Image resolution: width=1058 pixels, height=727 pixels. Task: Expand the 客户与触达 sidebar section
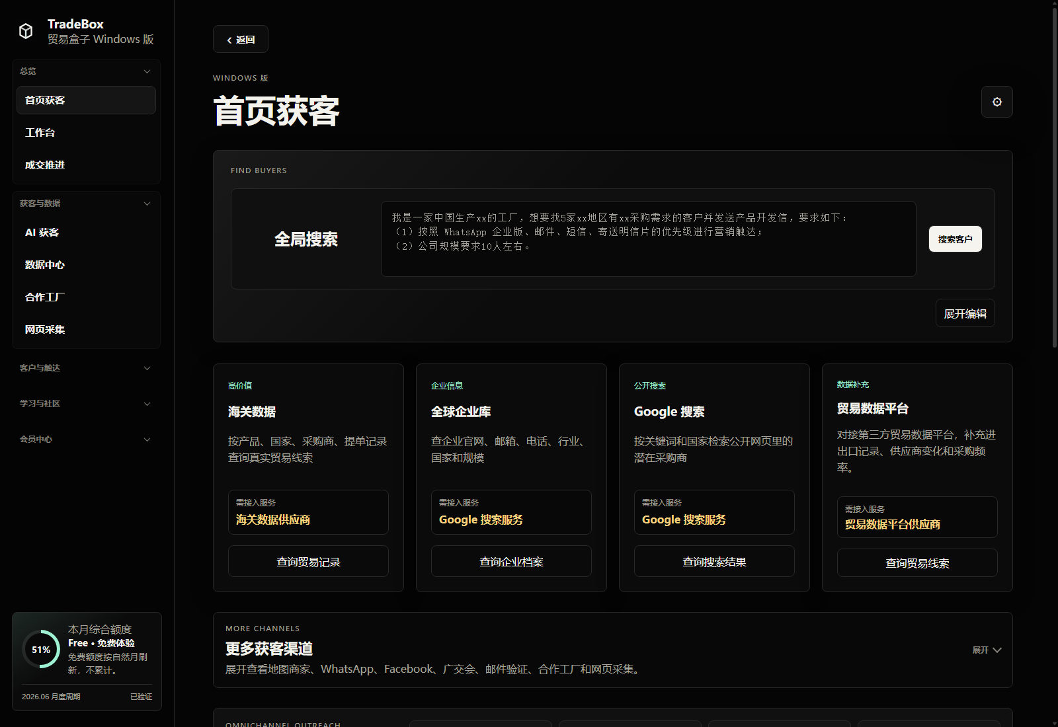coord(86,368)
